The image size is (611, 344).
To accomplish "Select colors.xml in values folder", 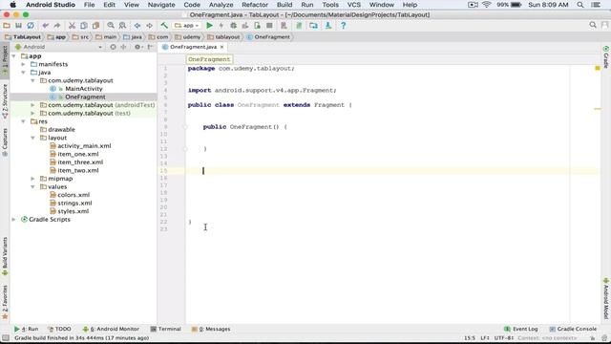I will 74,195.
